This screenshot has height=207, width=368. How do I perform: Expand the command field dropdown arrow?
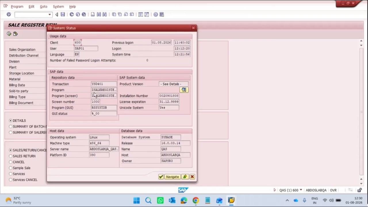pyautogui.click(x=49, y=14)
